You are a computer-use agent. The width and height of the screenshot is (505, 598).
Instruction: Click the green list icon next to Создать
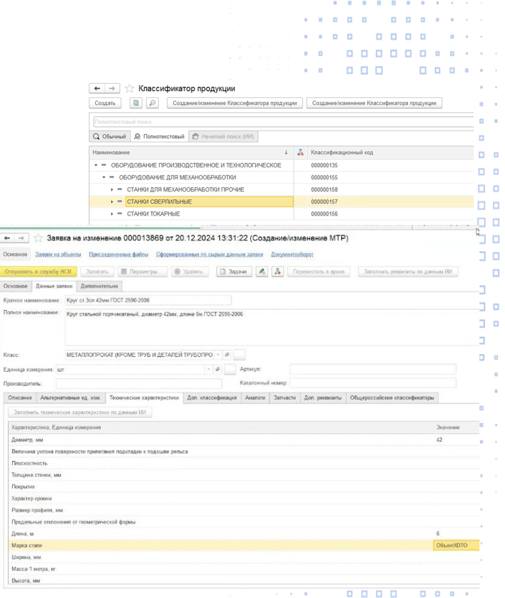pos(136,103)
